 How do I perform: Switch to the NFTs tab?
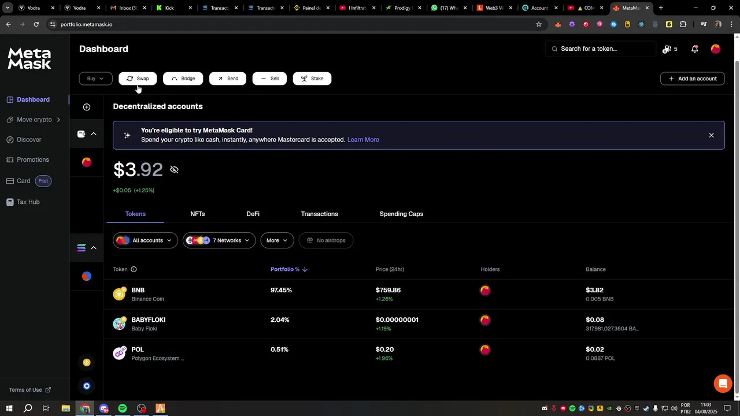(198, 214)
